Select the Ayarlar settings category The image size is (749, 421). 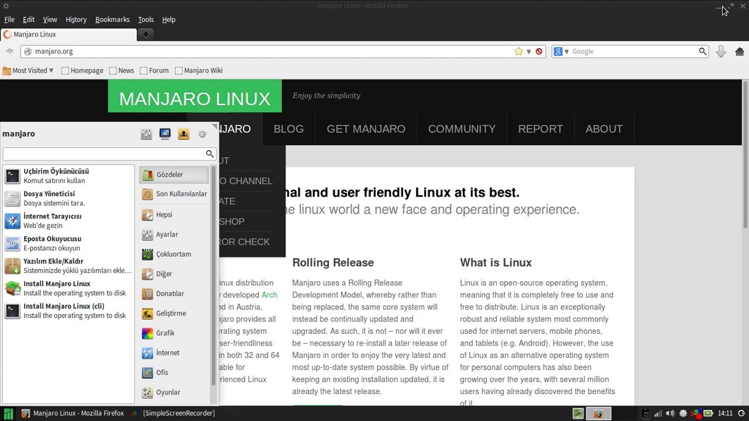[174, 234]
